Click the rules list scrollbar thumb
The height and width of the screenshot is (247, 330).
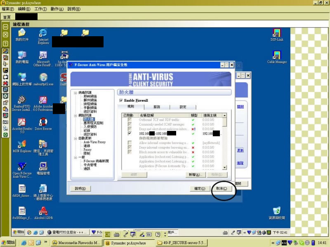coord(224,122)
